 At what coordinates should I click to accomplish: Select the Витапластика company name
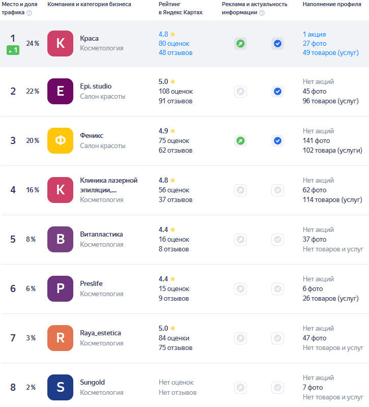(101, 235)
